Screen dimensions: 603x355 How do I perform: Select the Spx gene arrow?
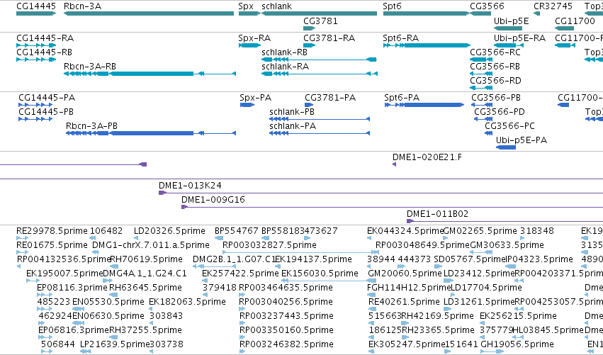[249, 13]
